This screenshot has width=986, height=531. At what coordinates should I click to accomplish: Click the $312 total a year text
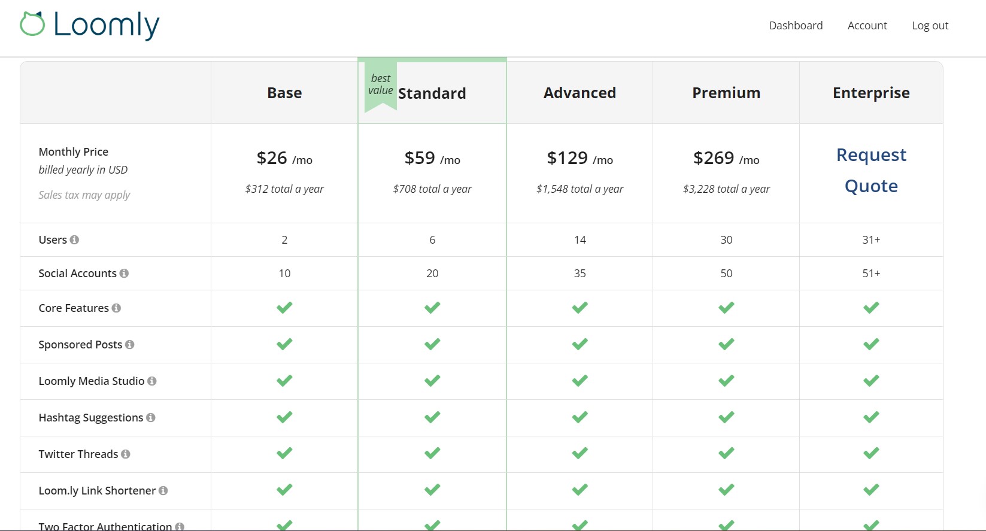pos(284,189)
